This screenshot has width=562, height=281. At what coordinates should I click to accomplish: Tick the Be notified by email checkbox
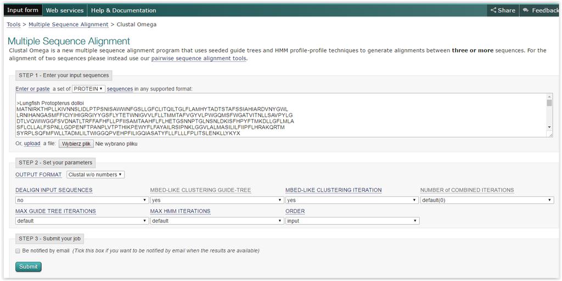[18, 251]
